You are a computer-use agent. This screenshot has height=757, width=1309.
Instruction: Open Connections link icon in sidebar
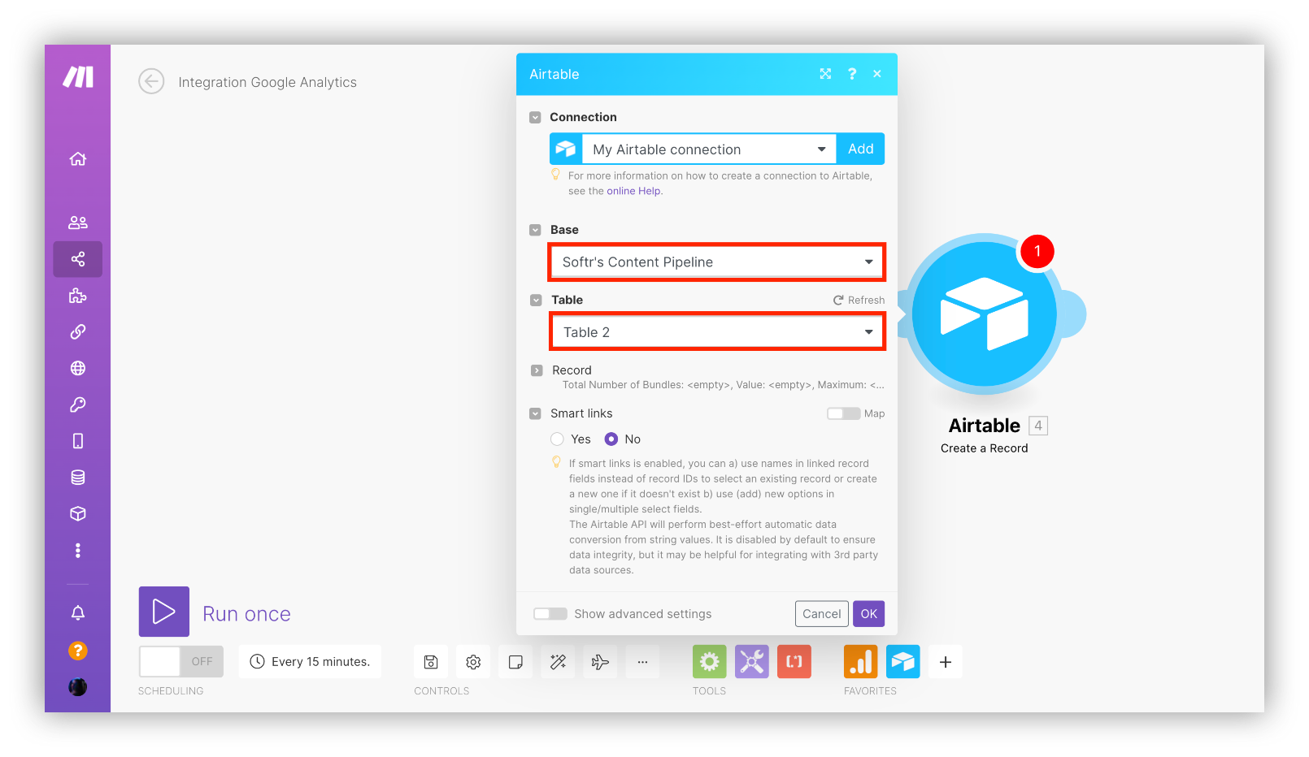point(78,331)
